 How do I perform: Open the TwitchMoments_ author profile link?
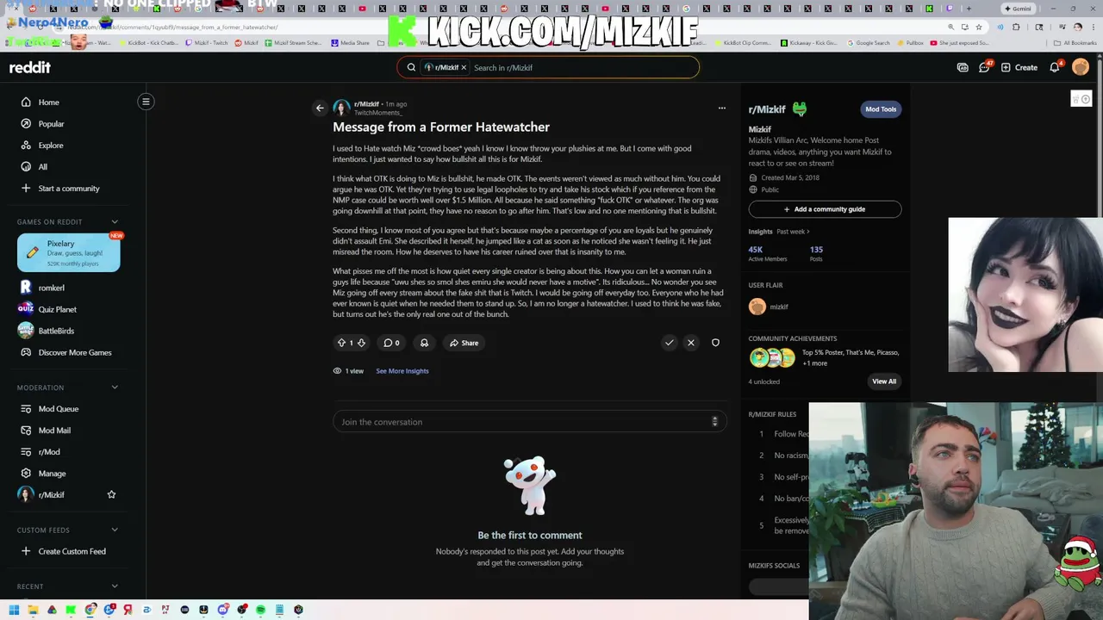[377, 113]
